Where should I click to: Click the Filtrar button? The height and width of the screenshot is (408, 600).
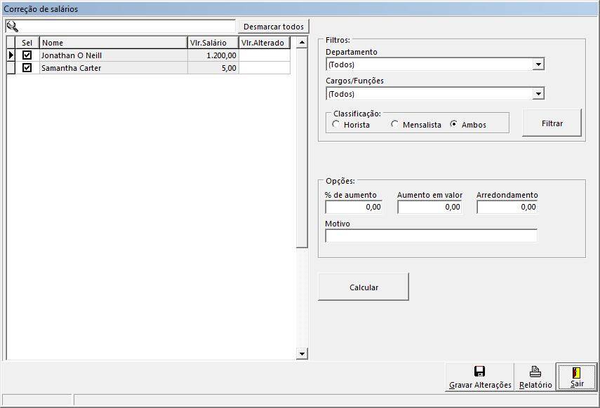552,123
